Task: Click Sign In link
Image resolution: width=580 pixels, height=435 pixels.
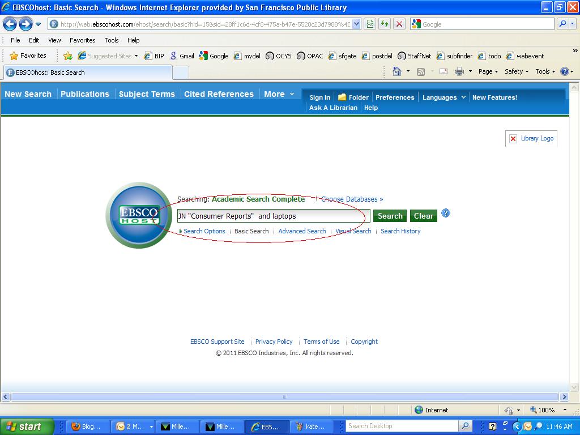Action: [x=319, y=97]
